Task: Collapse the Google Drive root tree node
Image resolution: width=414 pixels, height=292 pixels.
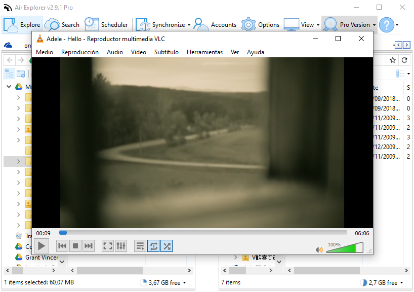Action: 9,87
